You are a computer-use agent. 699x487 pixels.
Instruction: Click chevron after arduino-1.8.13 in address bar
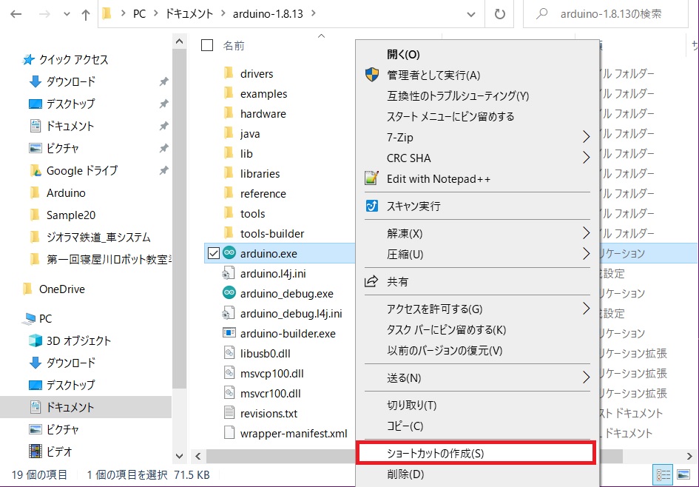point(314,14)
